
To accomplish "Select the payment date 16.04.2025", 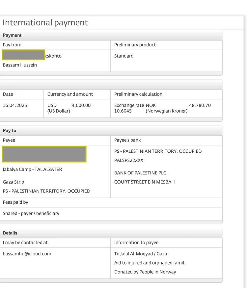I will click(x=15, y=105).
